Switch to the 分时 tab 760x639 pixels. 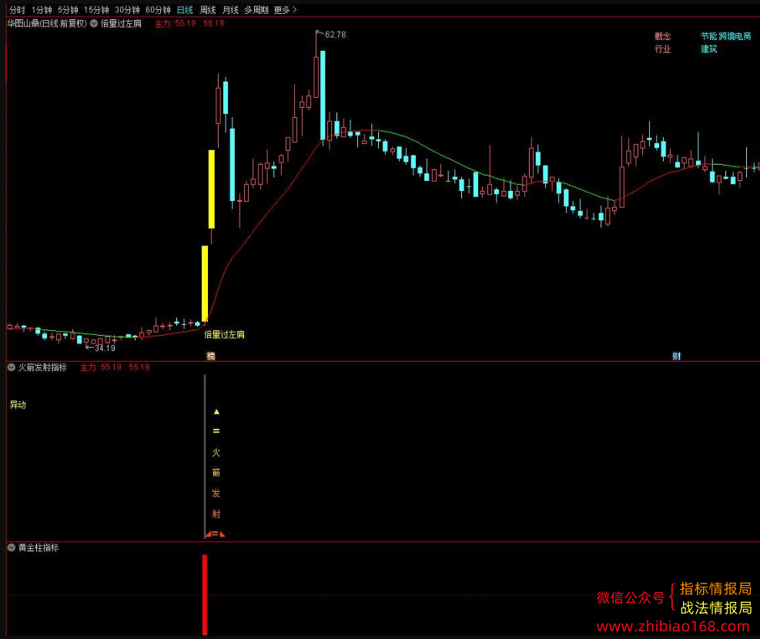pyautogui.click(x=17, y=10)
